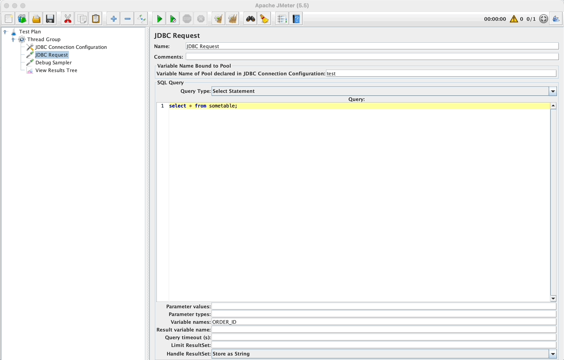Open the Search dialog via binoculars icon
The height and width of the screenshot is (360, 564).
click(x=250, y=18)
